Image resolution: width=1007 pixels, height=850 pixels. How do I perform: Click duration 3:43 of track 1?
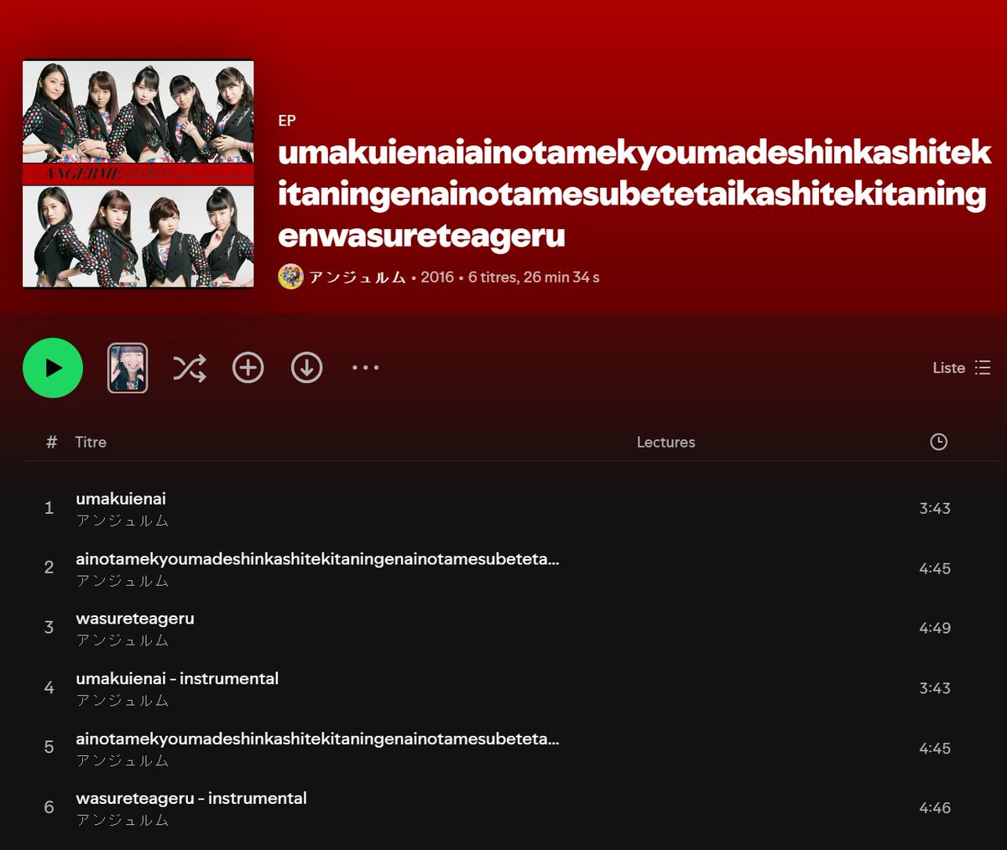pos(935,508)
